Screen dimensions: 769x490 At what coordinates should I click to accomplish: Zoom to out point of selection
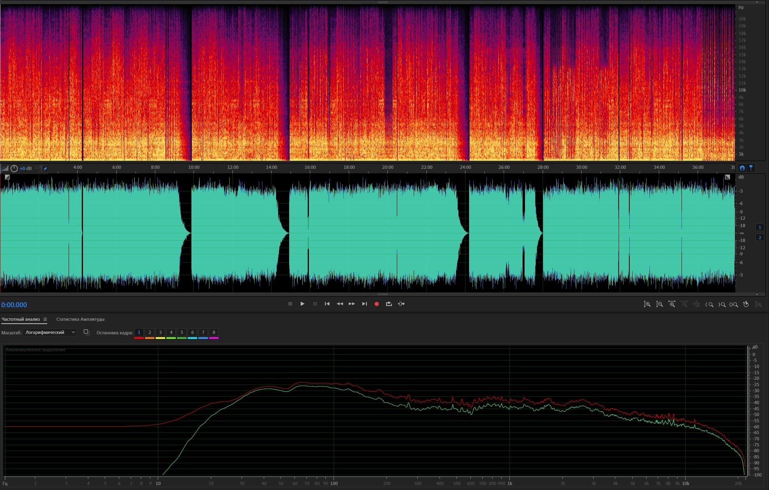tap(721, 304)
